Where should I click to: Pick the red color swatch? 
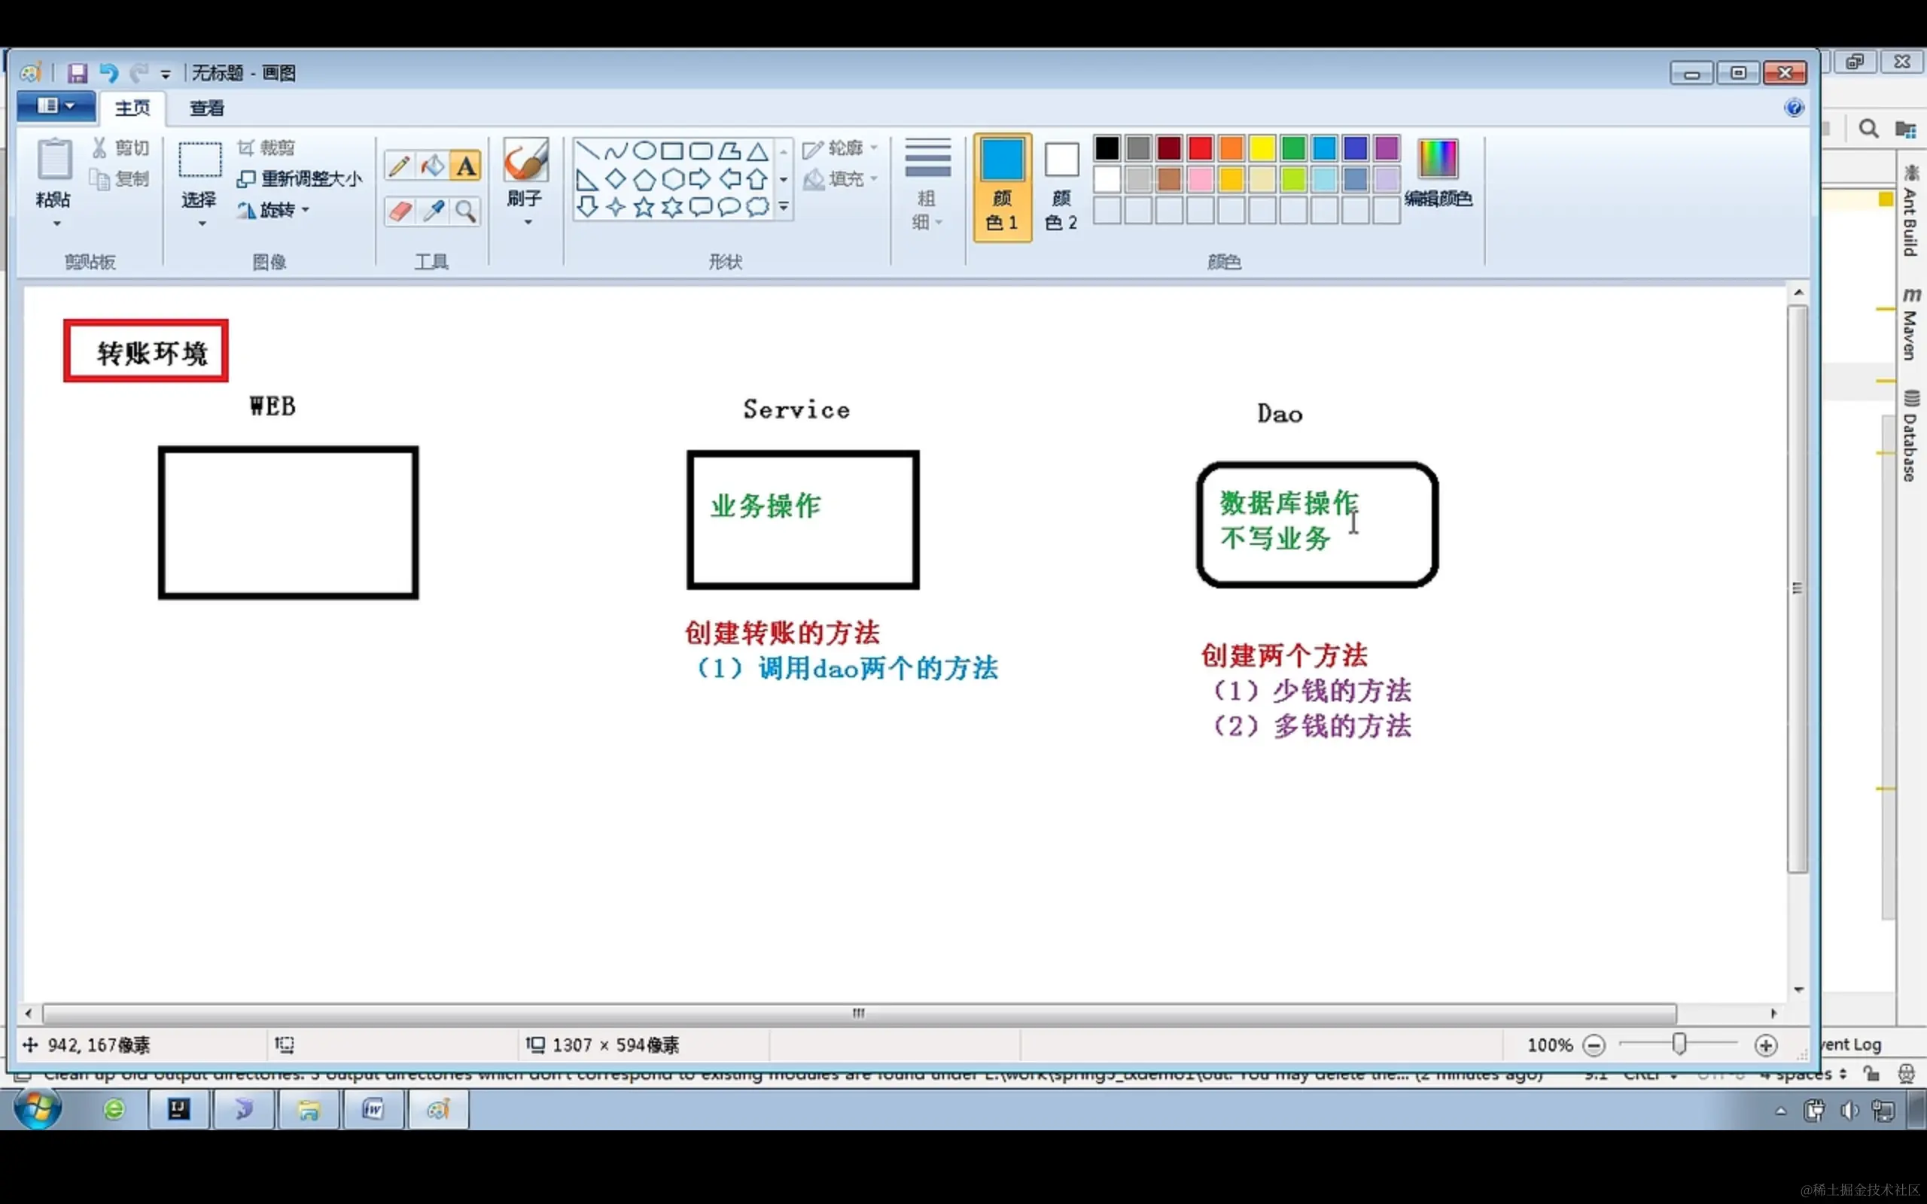(1200, 148)
